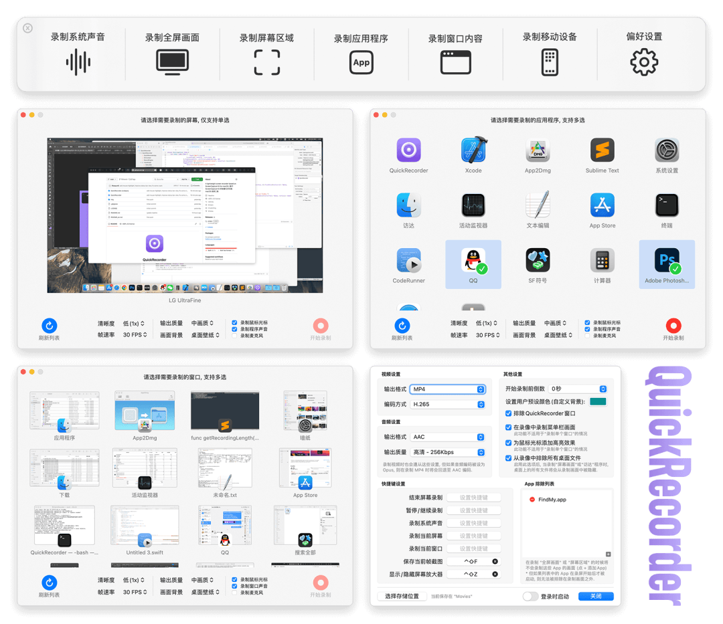Screen dimensions: 723x624
Task: Choose the record full screen monitor icon
Action: [173, 62]
